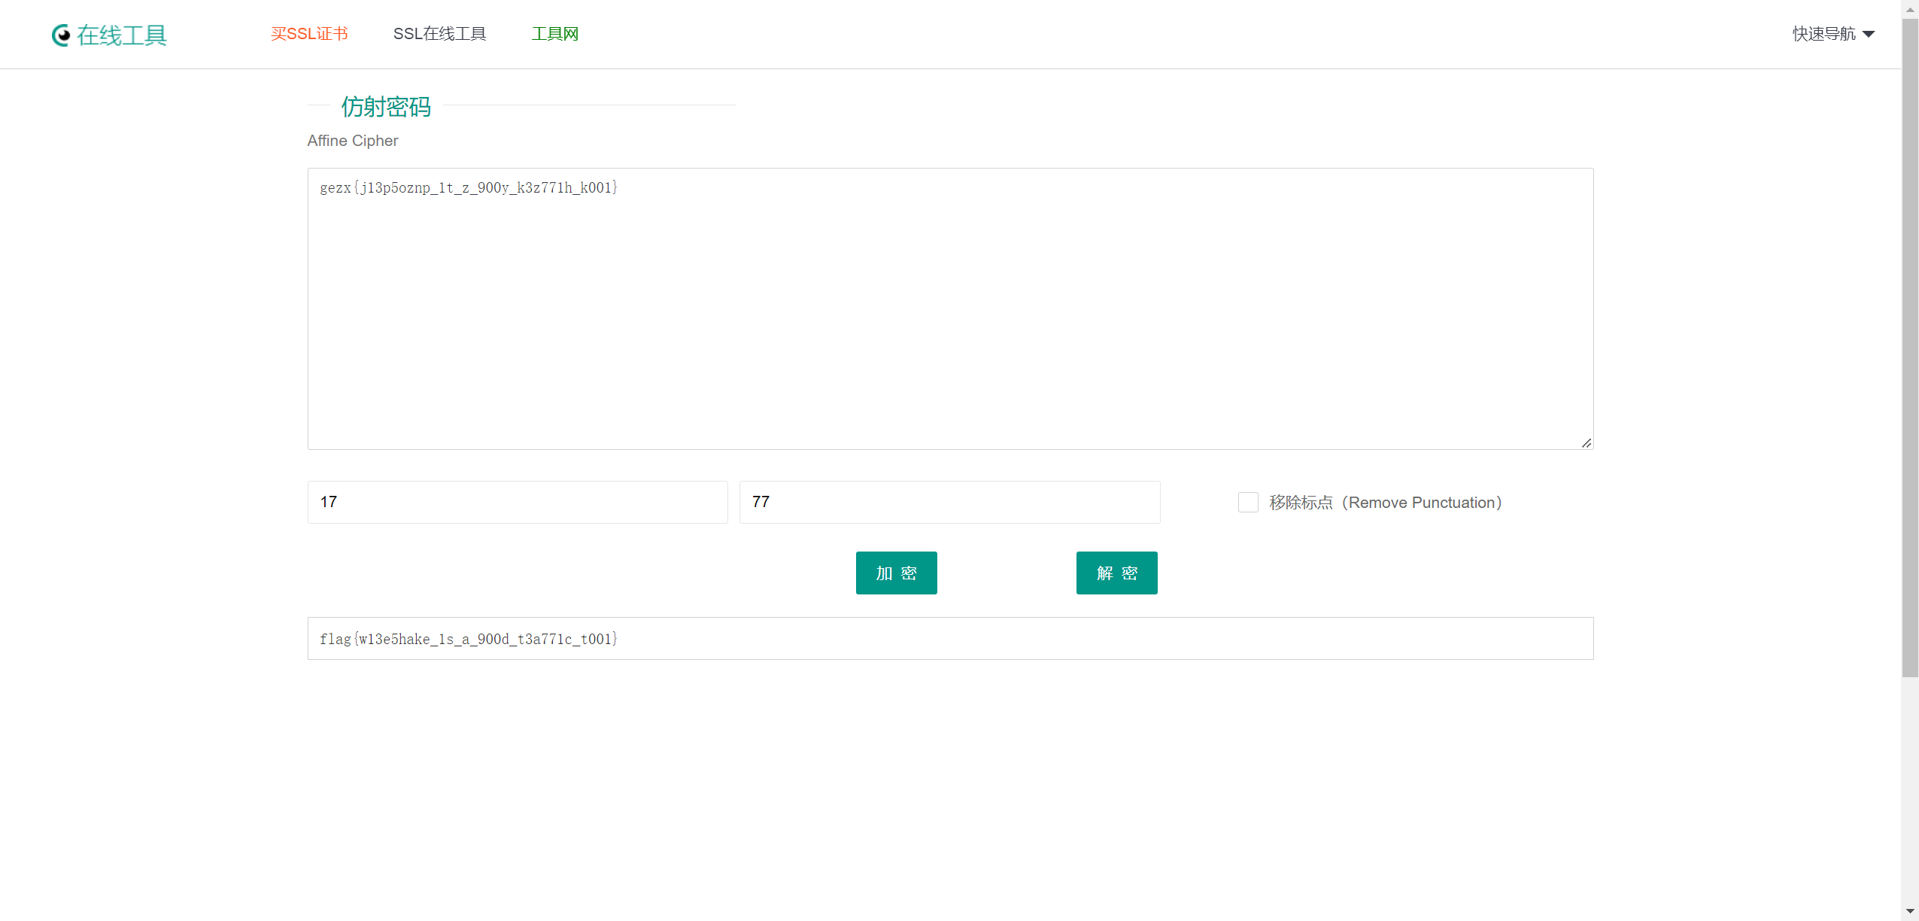The height and width of the screenshot is (921, 1919).
Task: Click the 仿射密码 heading title
Action: (x=386, y=107)
